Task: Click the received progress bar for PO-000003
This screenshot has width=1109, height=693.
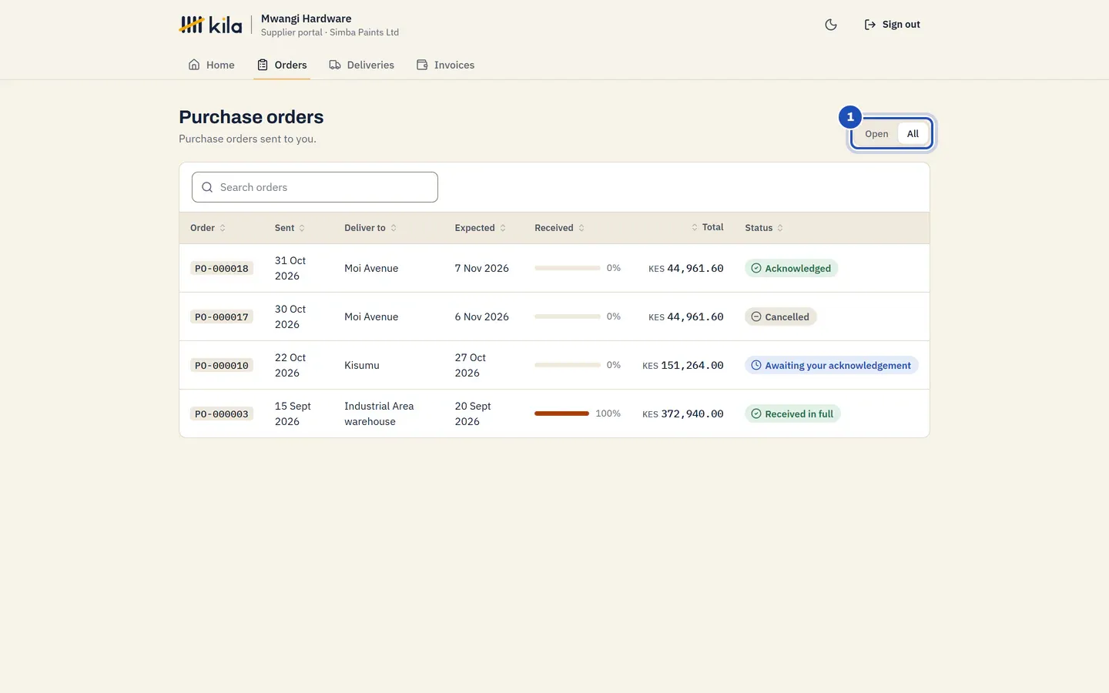Action: pyautogui.click(x=562, y=413)
